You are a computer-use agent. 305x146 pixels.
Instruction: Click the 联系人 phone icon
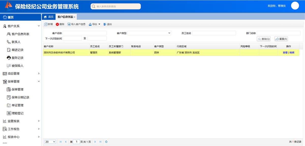coord(9,42)
